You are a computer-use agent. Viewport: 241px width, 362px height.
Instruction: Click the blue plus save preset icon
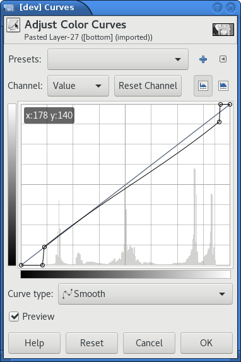(203, 59)
